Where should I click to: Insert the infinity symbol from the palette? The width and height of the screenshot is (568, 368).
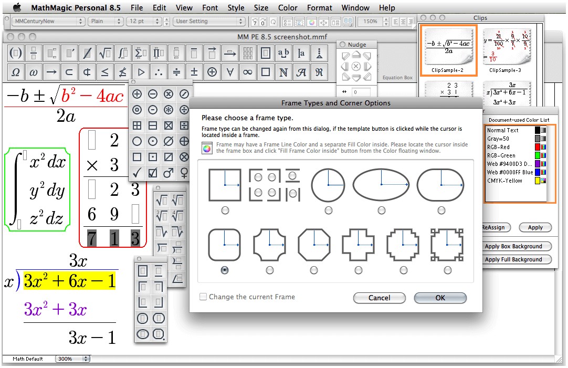[x=247, y=72]
